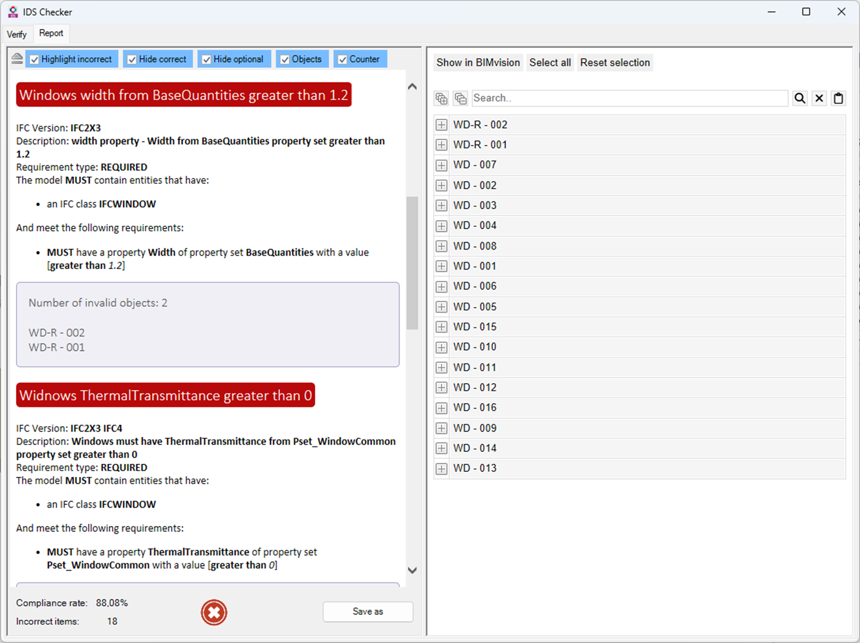Click the Incorrect items value 18

tap(112, 621)
